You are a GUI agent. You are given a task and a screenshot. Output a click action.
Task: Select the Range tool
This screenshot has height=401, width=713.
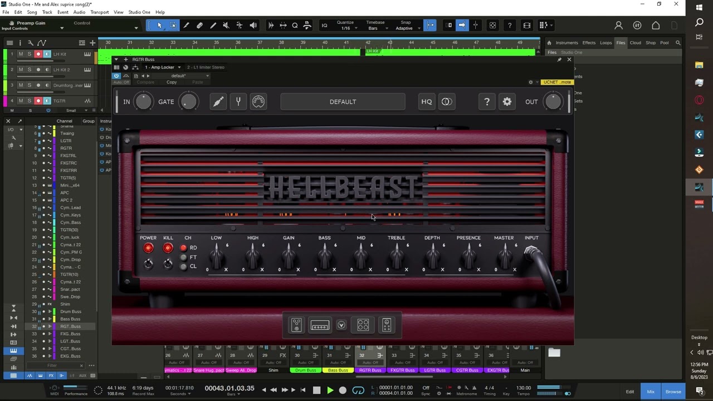[173, 25]
